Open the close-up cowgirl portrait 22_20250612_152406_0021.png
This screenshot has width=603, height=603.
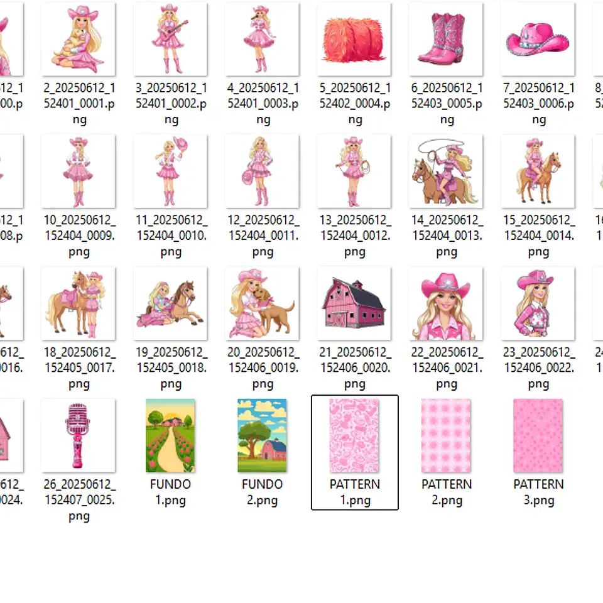447,303
